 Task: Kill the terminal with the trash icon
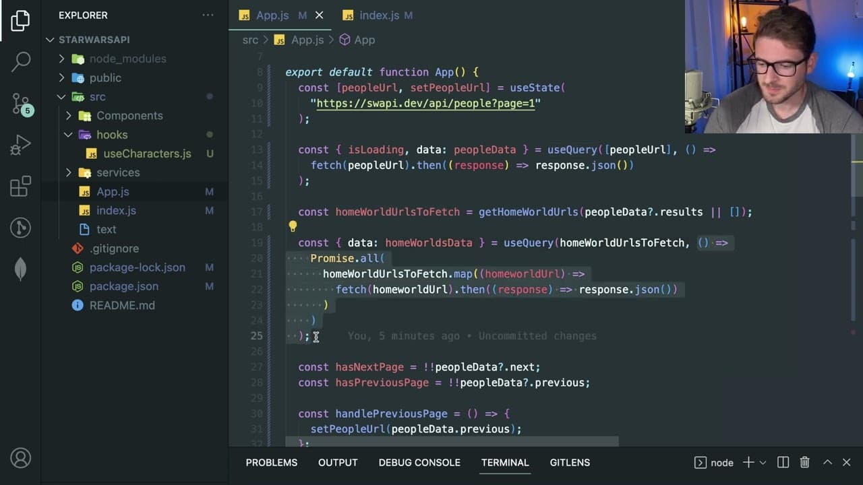pyautogui.click(x=804, y=462)
